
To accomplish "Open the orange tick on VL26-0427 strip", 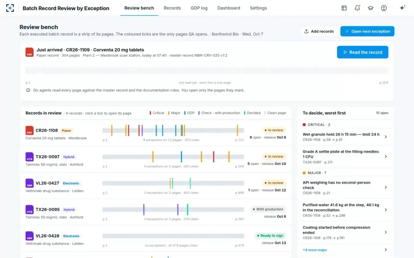I will tap(170, 183).
